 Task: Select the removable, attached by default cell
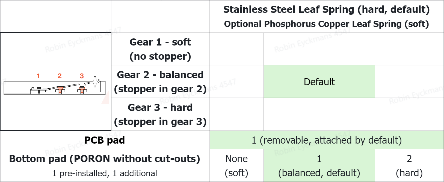(x=327, y=140)
